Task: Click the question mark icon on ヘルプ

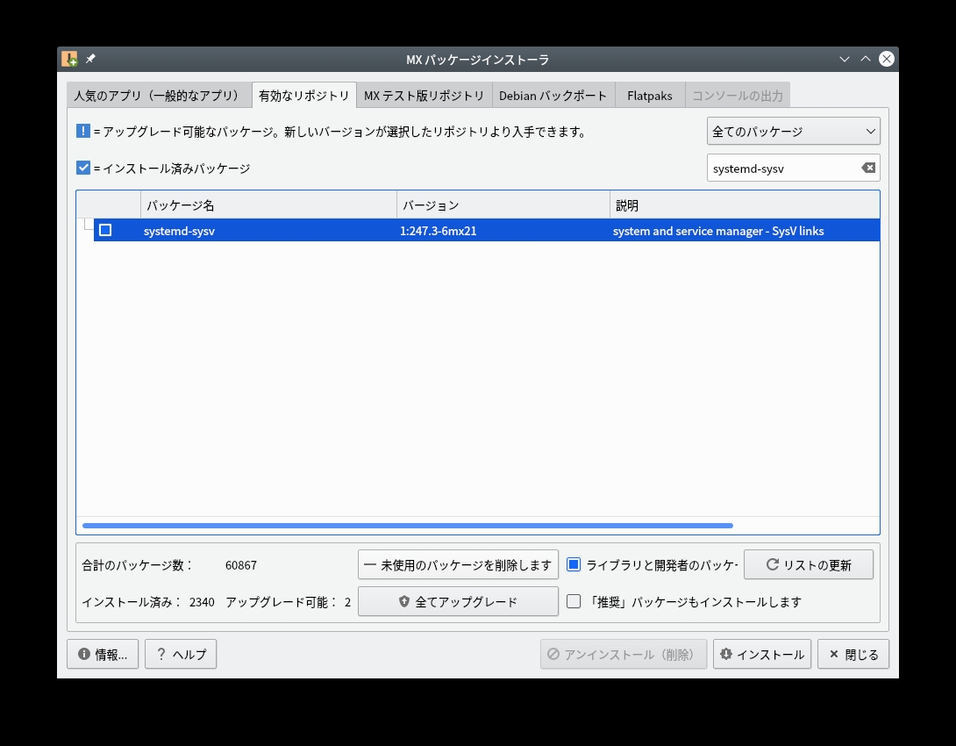Action: pyautogui.click(x=161, y=653)
